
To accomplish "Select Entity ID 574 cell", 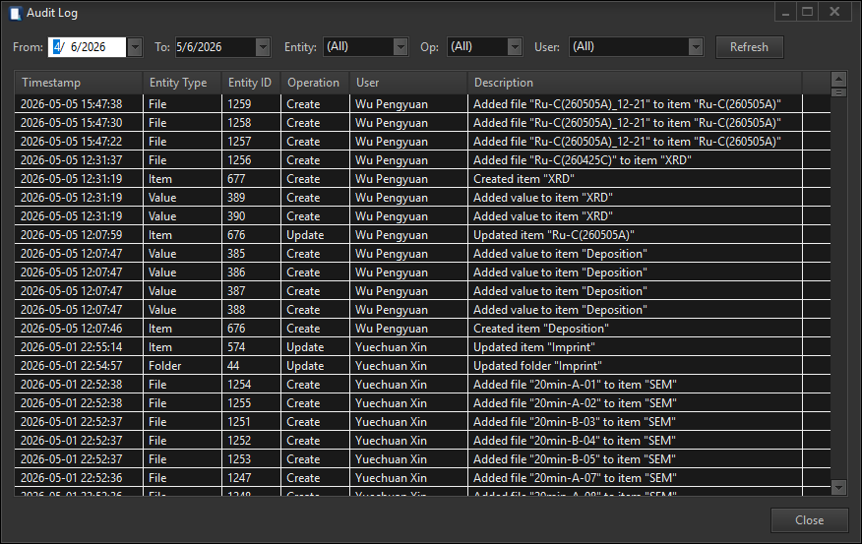I will point(251,346).
